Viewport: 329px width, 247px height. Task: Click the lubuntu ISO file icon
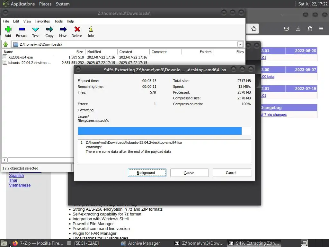(x=5, y=62)
